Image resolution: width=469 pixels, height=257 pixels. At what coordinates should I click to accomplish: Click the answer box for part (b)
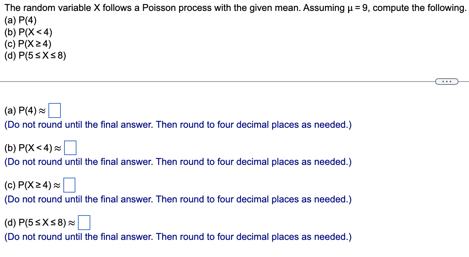point(70,148)
